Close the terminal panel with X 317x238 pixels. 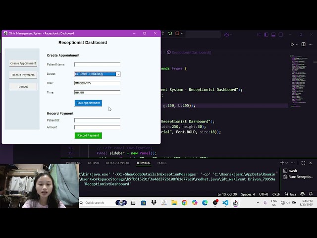click(311, 163)
